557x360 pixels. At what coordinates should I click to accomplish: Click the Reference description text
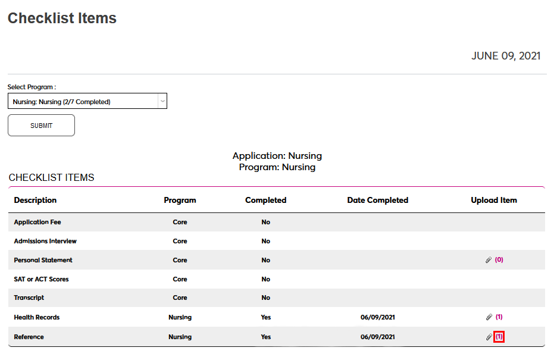coord(29,337)
